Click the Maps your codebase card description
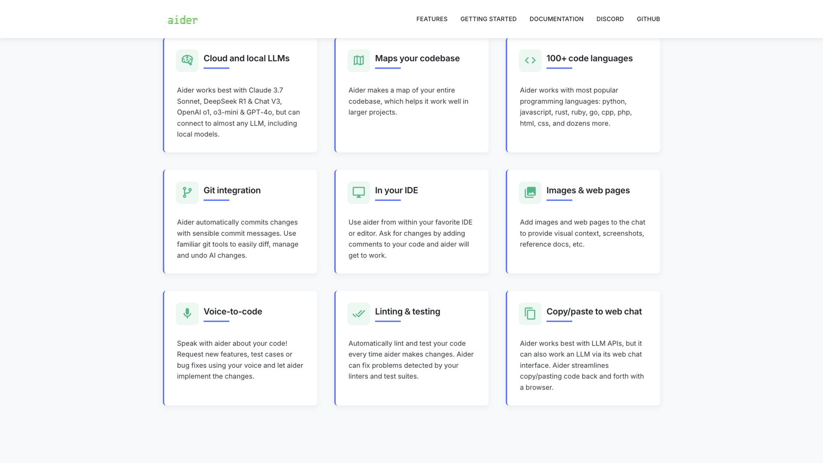Image resolution: width=823 pixels, height=463 pixels. click(408, 101)
